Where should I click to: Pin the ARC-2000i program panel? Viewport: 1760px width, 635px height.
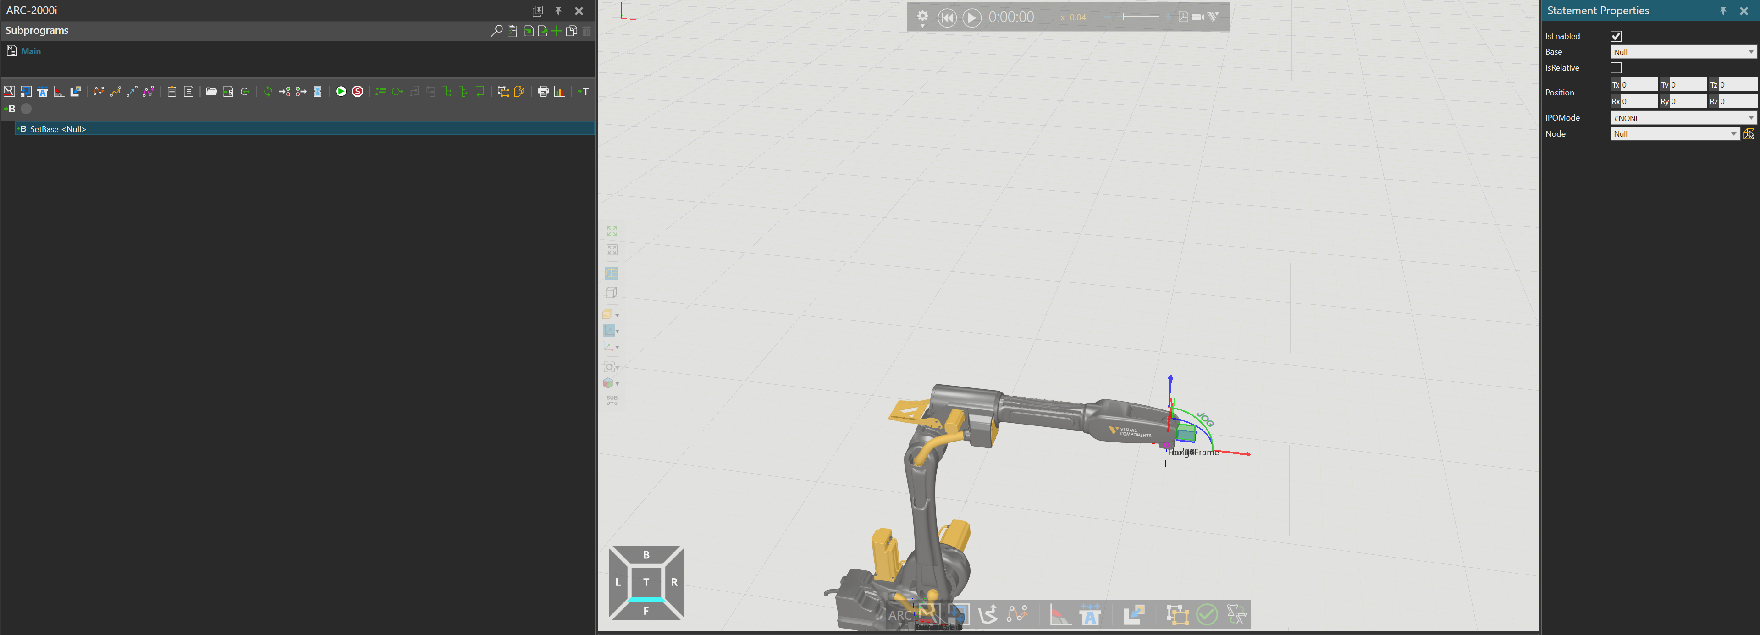[558, 11]
